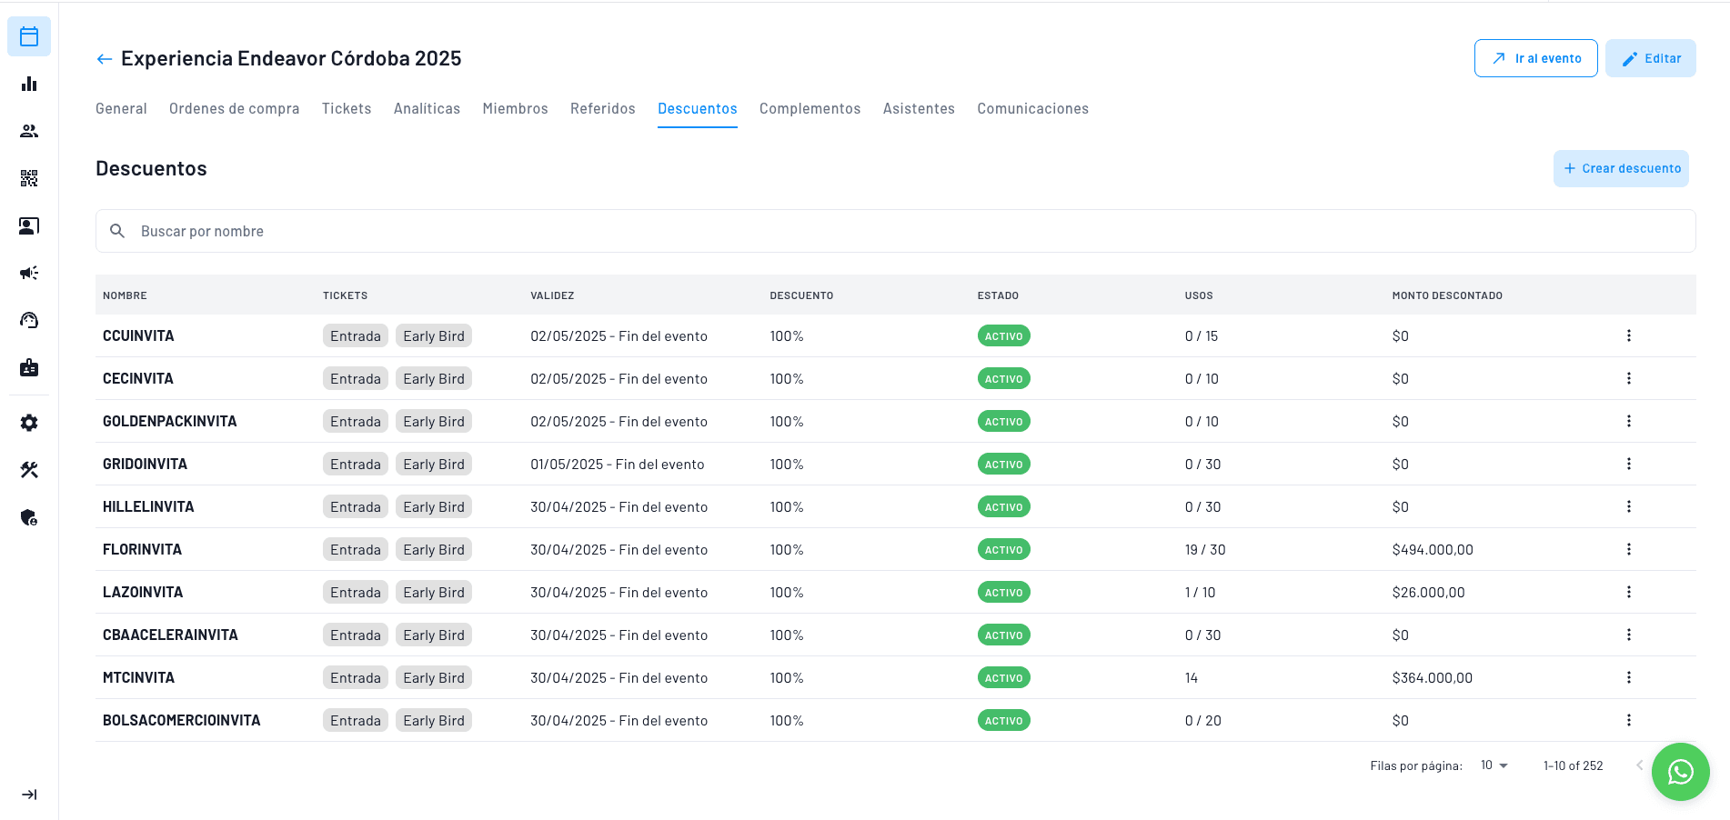Open the WhatsApp chat bubble
The width and height of the screenshot is (1730, 820).
[1680, 772]
